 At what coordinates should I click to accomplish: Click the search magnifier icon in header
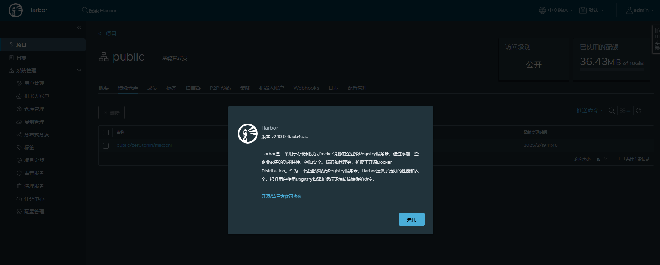coord(85,10)
